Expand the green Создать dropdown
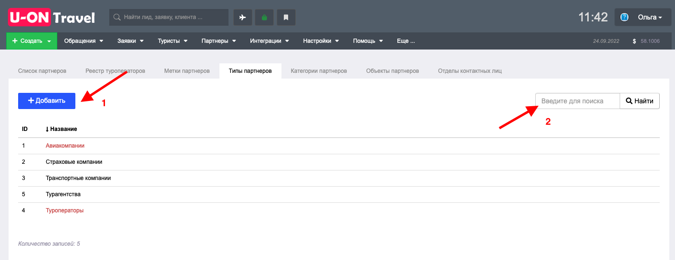The image size is (675, 260). tap(31, 41)
